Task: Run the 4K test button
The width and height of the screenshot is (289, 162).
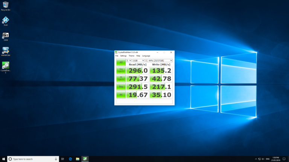Action: 121,95
